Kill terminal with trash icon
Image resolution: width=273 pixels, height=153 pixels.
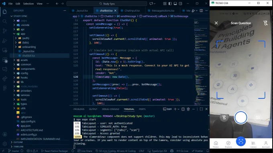(188, 109)
